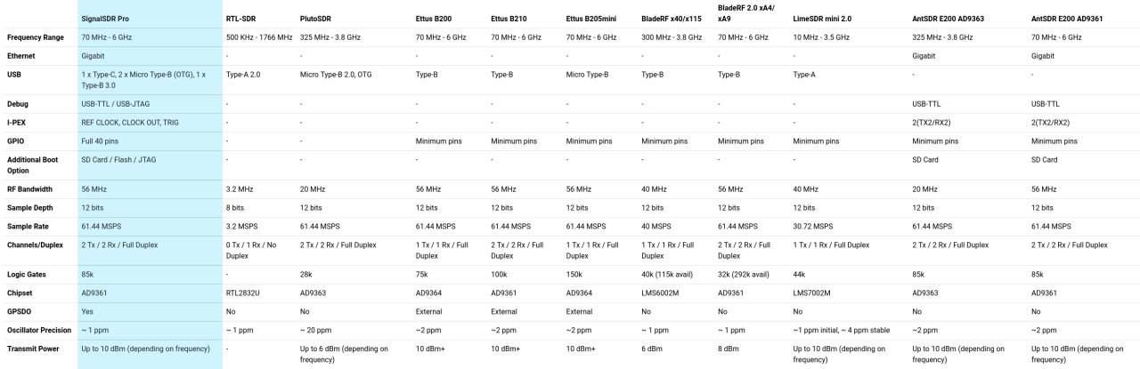Image resolution: width=1140 pixels, height=369 pixels.
Task: Select the LimeSDR mini 2.0 header
Action: pos(822,17)
